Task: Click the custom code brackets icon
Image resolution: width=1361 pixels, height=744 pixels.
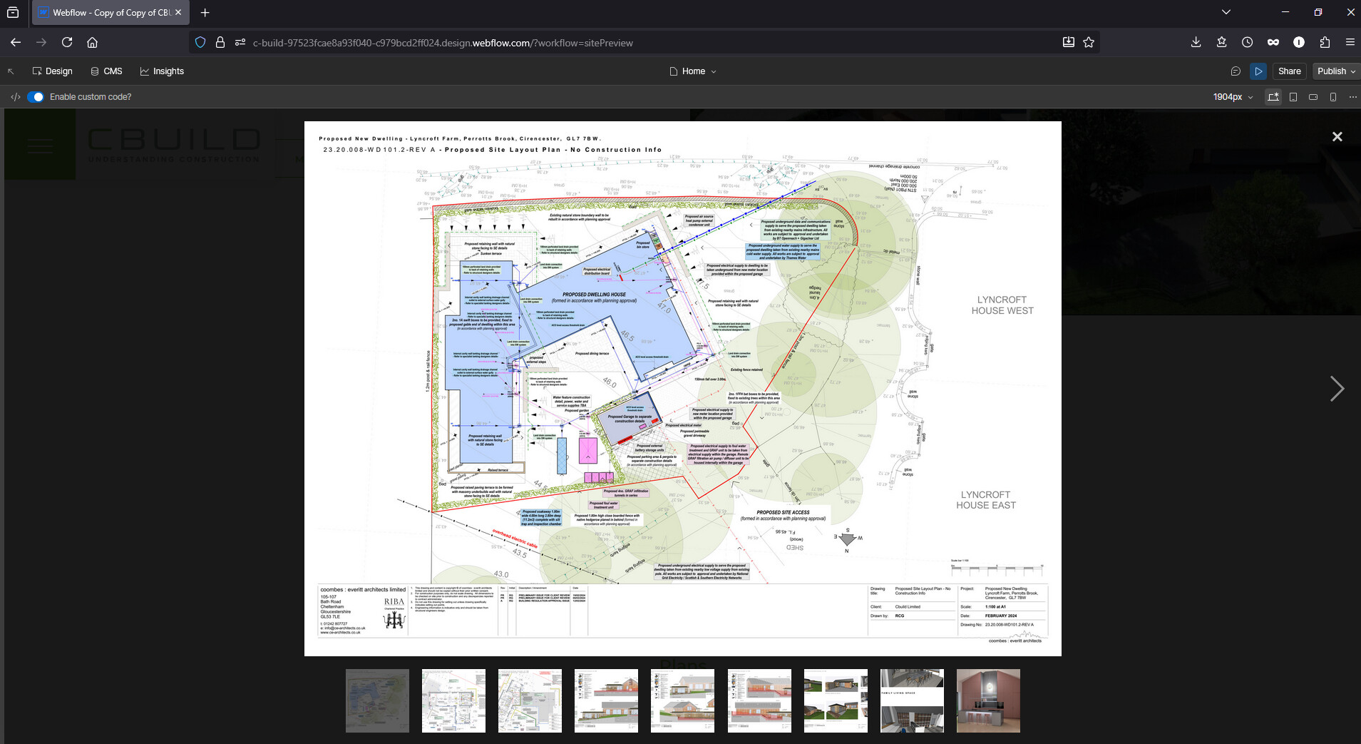Action: (16, 97)
